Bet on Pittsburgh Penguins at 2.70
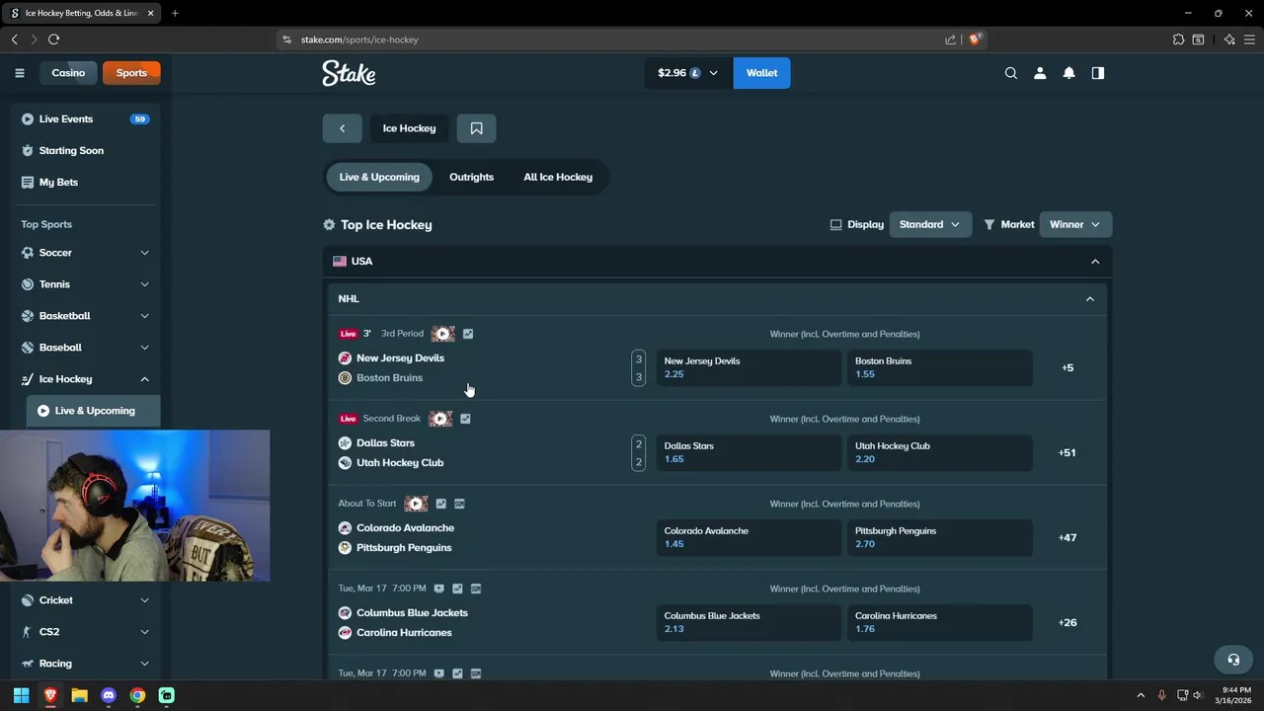This screenshot has height=711, width=1264. click(x=939, y=537)
